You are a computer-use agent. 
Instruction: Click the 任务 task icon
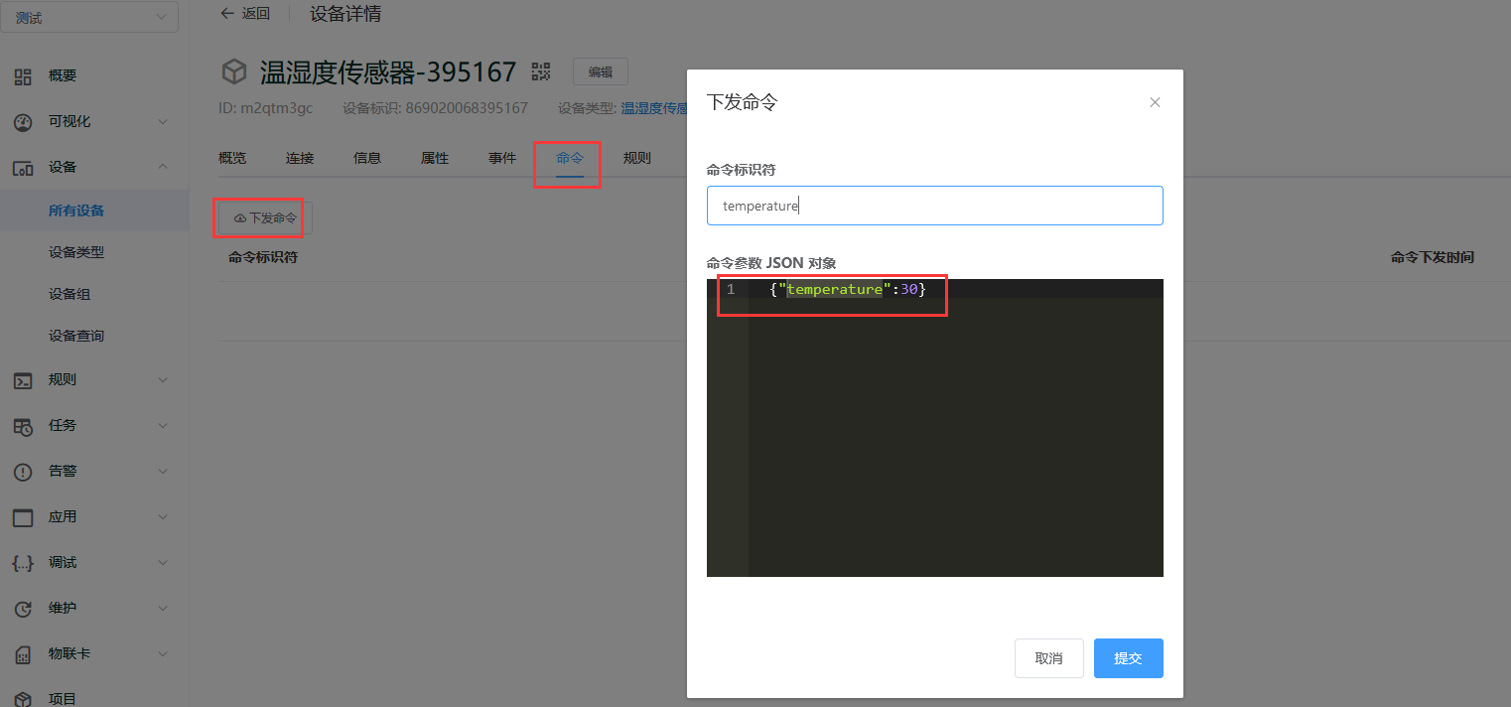[23, 426]
